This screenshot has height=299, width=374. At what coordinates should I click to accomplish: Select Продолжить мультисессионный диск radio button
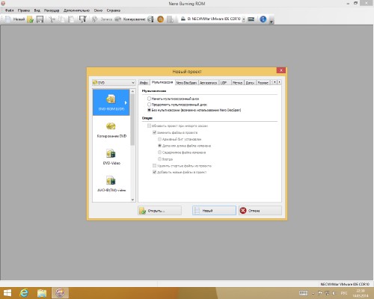tap(149, 105)
